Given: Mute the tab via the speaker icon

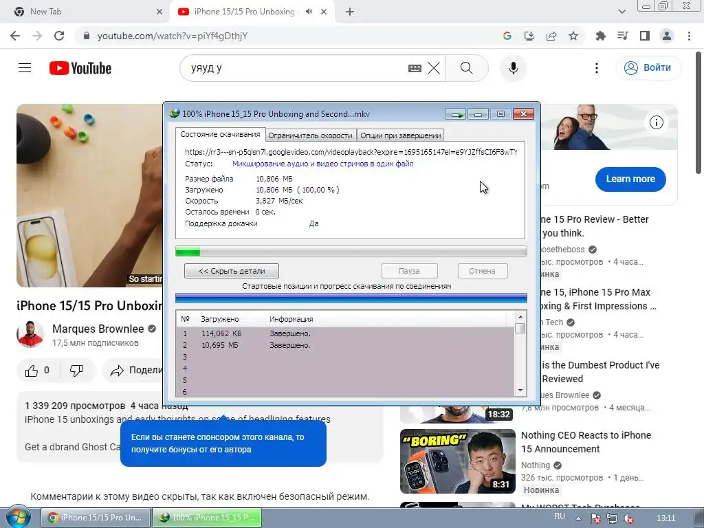Looking at the screenshot, I should point(309,12).
